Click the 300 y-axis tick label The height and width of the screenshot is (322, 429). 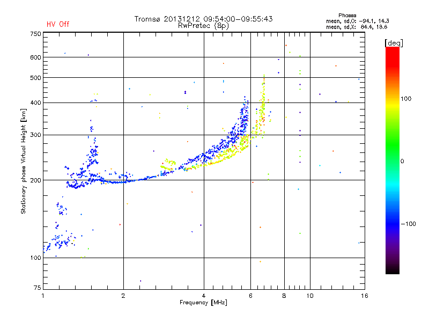(x=35, y=135)
